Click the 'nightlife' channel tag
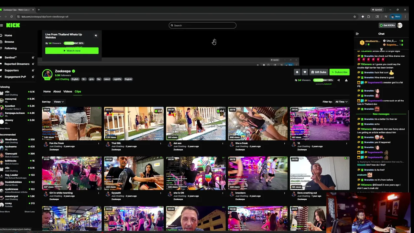414x233 pixels. [117, 79]
